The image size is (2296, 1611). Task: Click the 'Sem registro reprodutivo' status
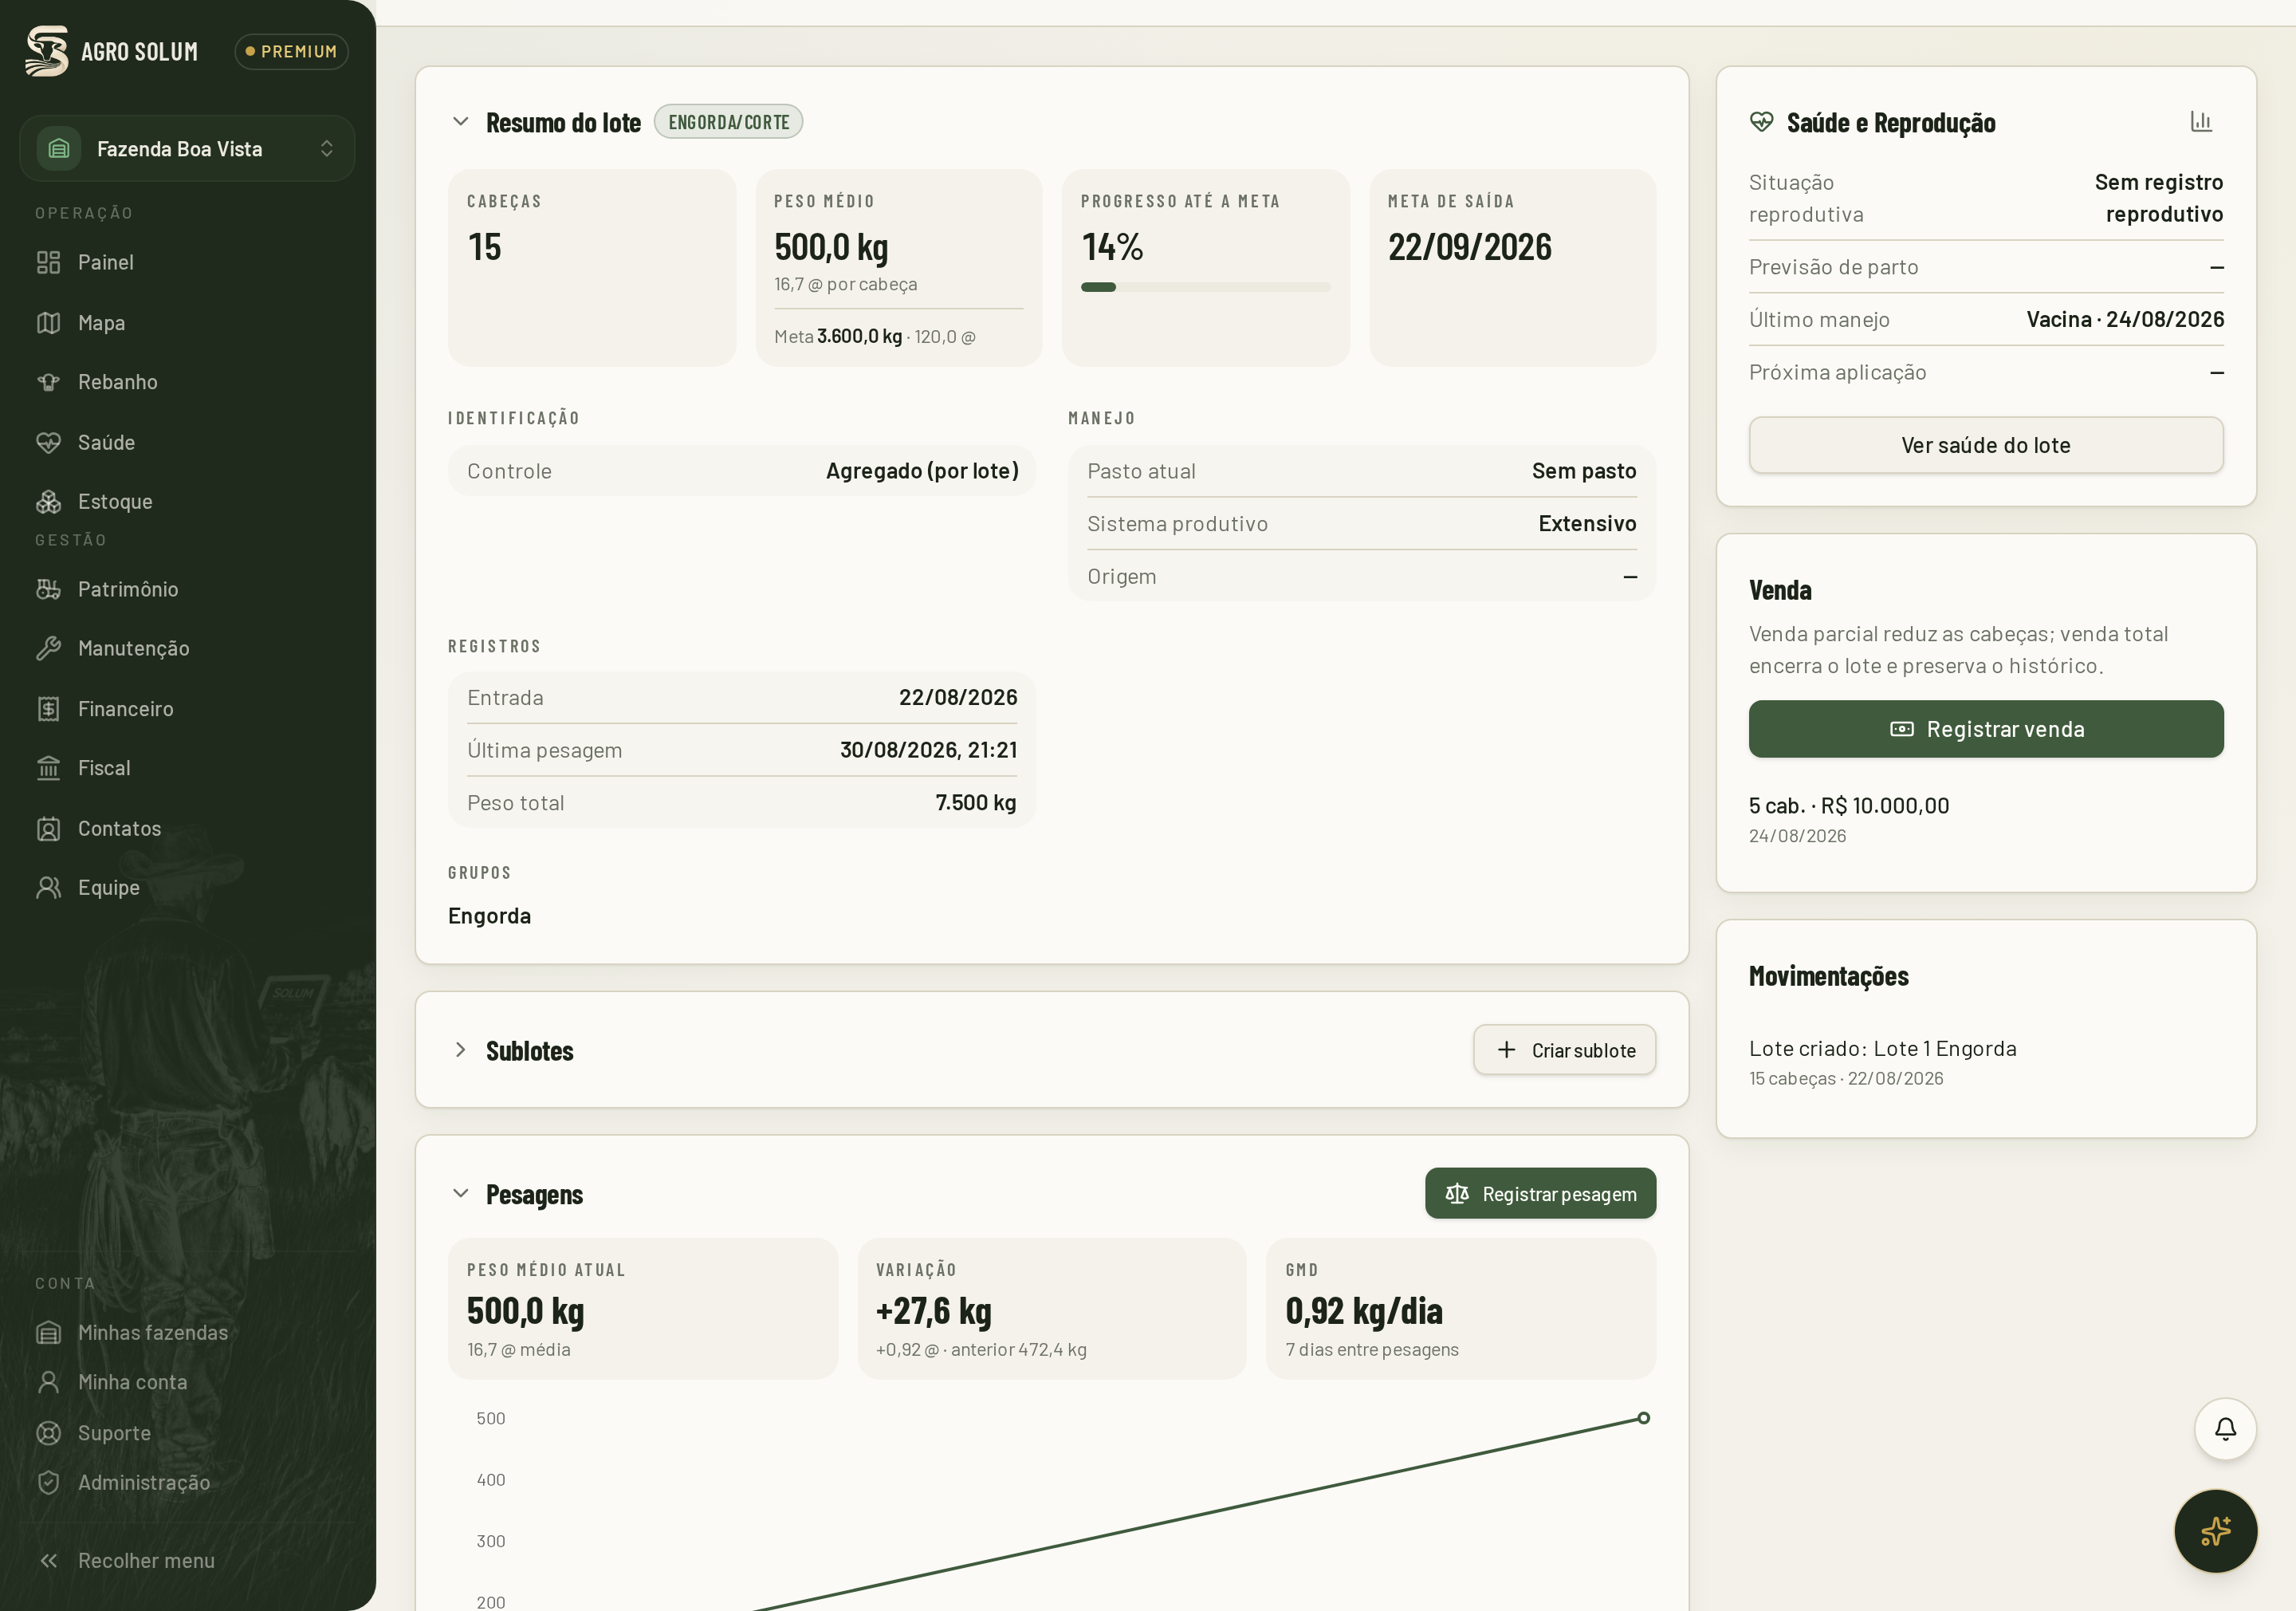2159,198
